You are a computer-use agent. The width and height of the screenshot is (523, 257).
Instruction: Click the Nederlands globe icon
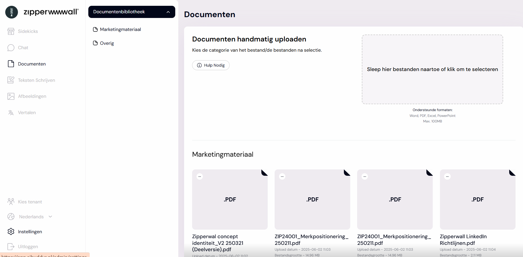pyautogui.click(x=11, y=217)
